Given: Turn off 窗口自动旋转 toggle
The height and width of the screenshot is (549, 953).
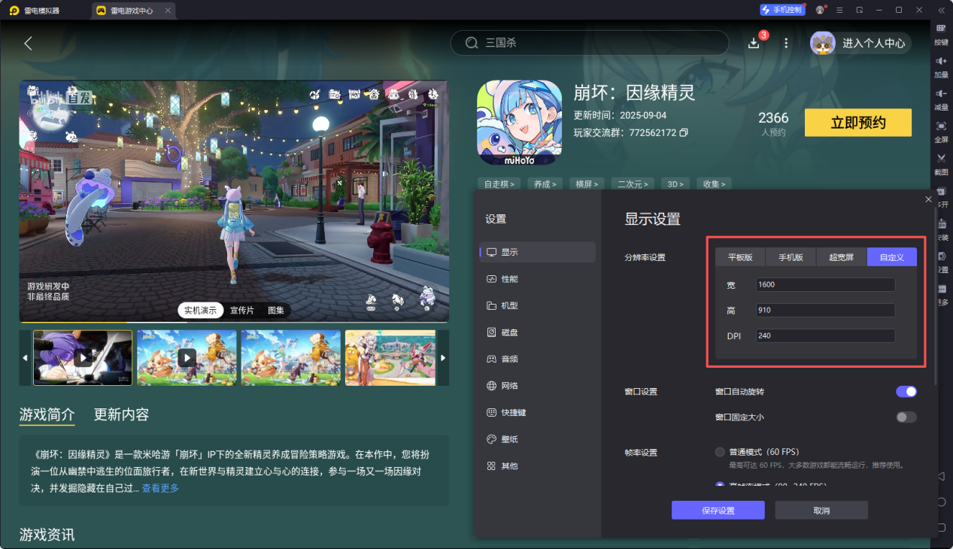Looking at the screenshot, I should click(x=906, y=391).
